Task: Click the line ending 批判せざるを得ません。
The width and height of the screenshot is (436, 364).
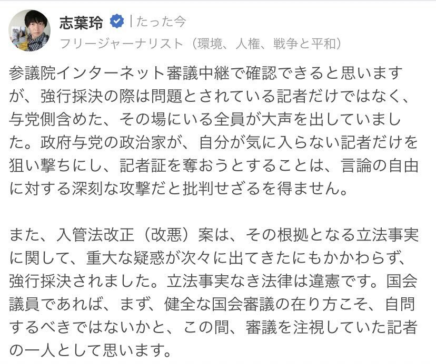Action: click(179, 189)
